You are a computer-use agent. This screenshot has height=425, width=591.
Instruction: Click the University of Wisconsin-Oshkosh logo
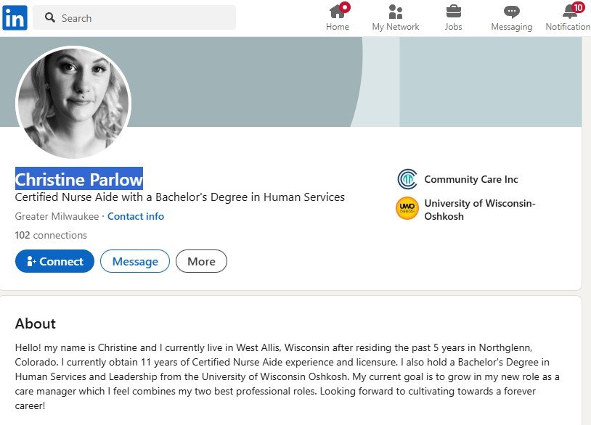(407, 209)
